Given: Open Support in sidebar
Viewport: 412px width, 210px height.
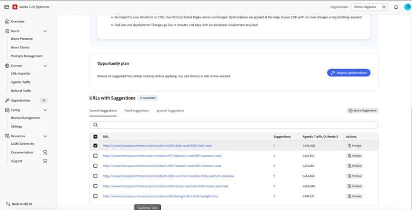Looking at the screenshot, I should 16,161.
